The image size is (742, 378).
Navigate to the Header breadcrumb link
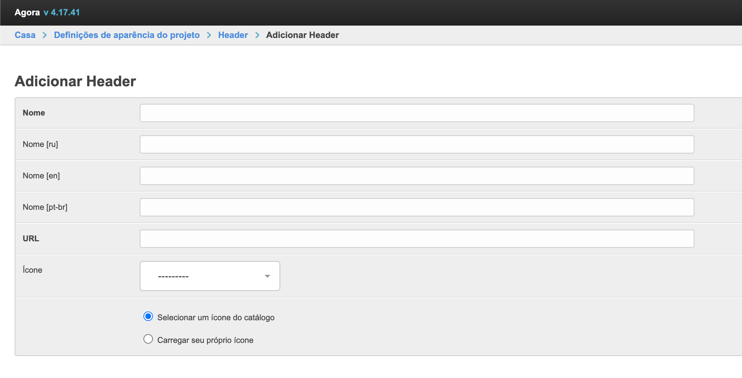[233, 35]
